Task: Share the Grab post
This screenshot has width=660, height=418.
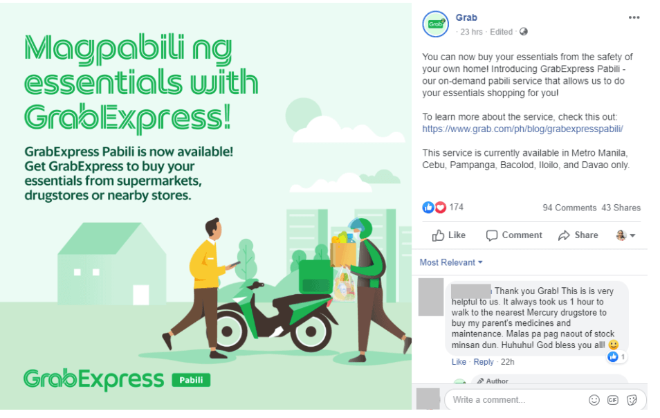Action: tap(578, 235)
